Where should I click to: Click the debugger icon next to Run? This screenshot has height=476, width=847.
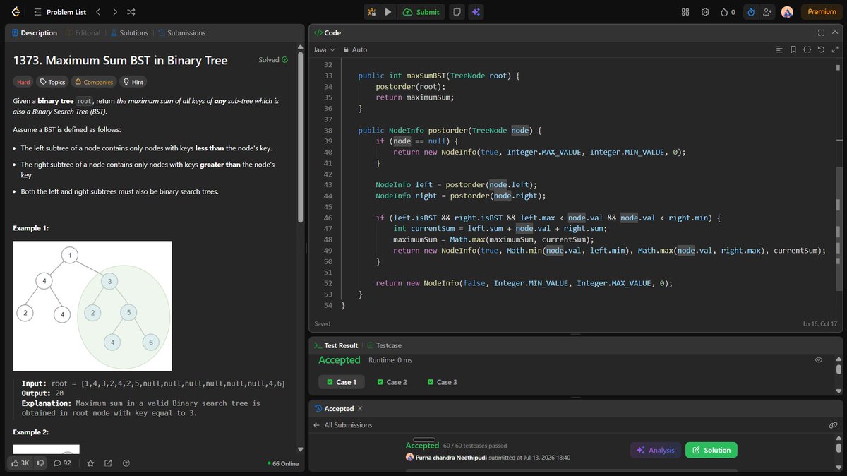pyautogui.click(x=372, y=12)
